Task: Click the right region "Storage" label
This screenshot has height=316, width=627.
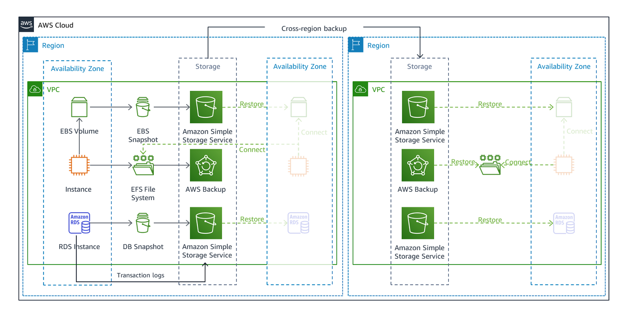Action: (420, 67)
